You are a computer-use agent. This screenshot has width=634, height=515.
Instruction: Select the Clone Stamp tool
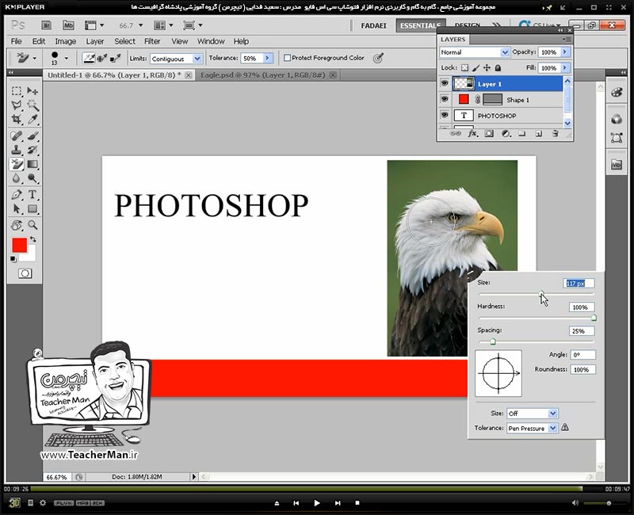pyautogui.click(x=17, y=150)
